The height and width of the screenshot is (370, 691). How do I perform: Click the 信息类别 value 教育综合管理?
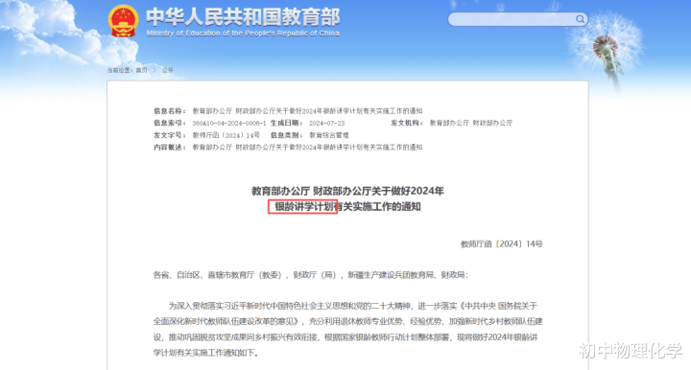tap(329, 135)
